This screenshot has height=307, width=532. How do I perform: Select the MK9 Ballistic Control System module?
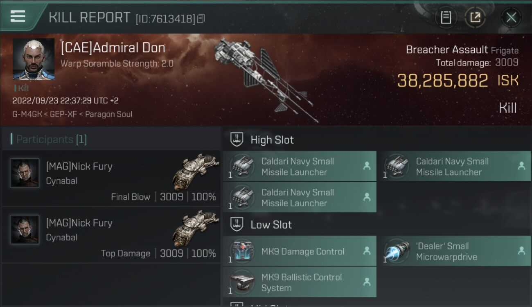[300, 282]
